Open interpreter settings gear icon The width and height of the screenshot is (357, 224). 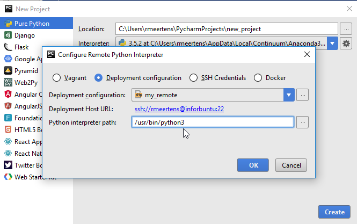pyautogui.click(x=346, y=44)
